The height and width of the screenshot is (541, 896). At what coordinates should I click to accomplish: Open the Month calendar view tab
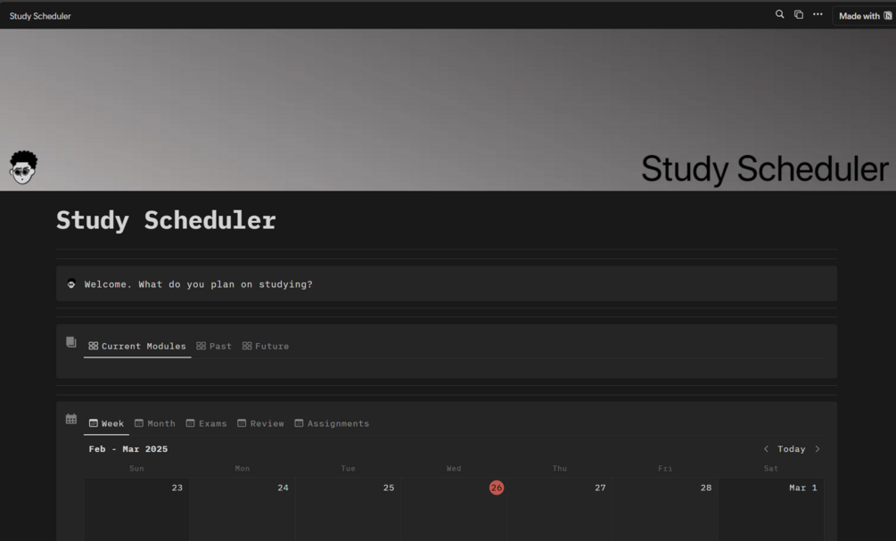[x=155, y=423]
